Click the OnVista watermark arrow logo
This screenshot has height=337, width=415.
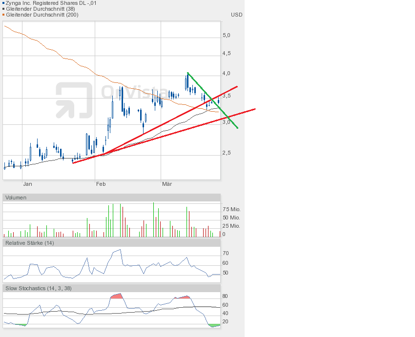click(x=74, y=100)
